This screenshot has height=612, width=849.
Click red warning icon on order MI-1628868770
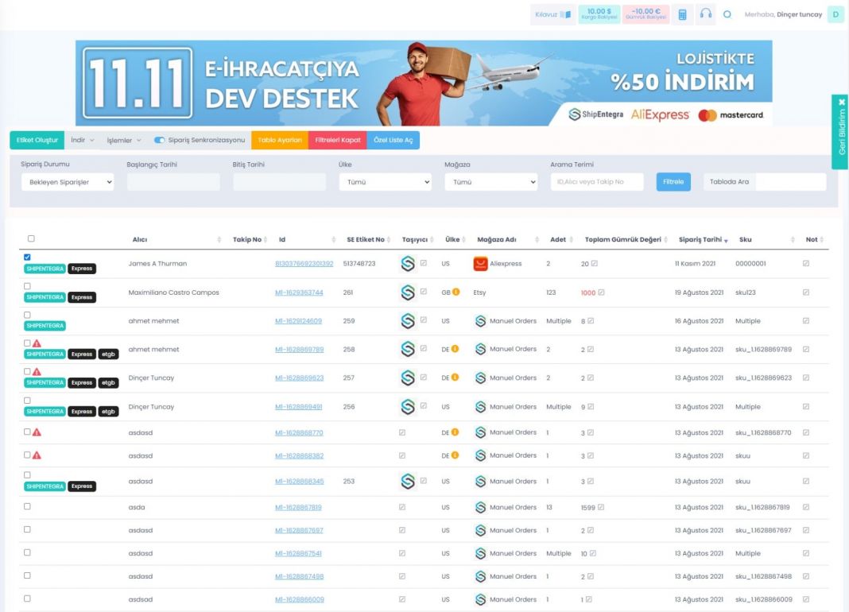(37, 432)
